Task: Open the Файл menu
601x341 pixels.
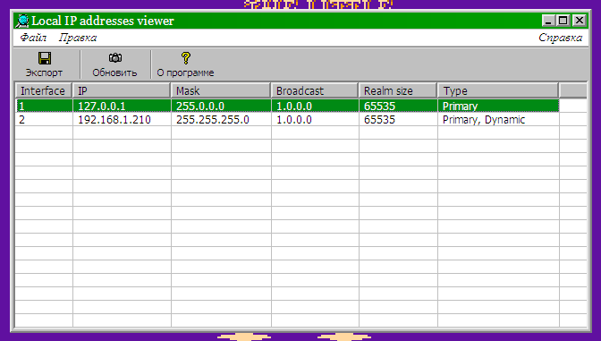Action: point(33,38)
